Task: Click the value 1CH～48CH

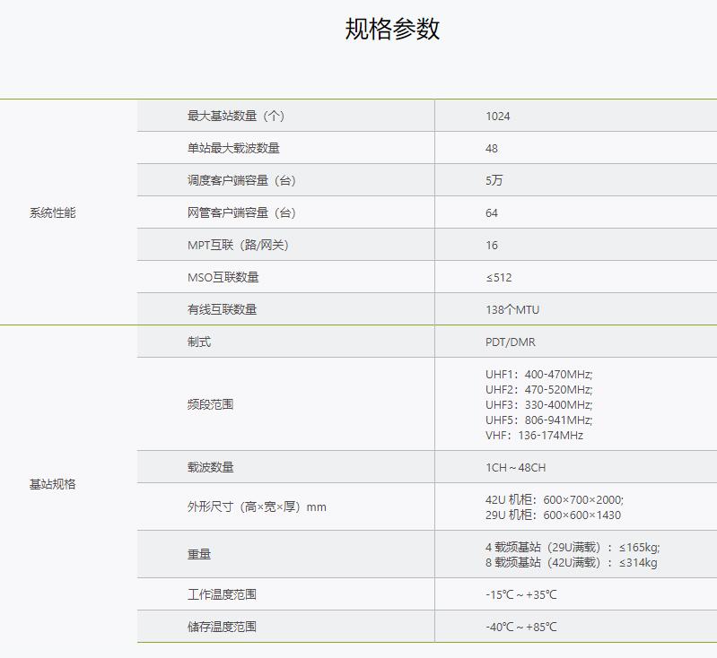Action: (x=515, y=467)
